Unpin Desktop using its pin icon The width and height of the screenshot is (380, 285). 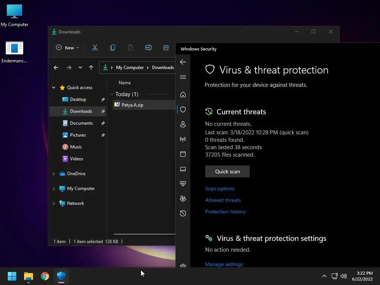103,99
